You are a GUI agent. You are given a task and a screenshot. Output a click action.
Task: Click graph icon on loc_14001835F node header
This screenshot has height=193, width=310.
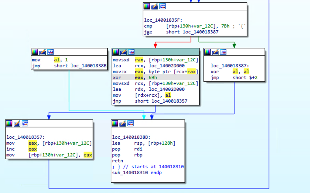[x=162, y=6]
